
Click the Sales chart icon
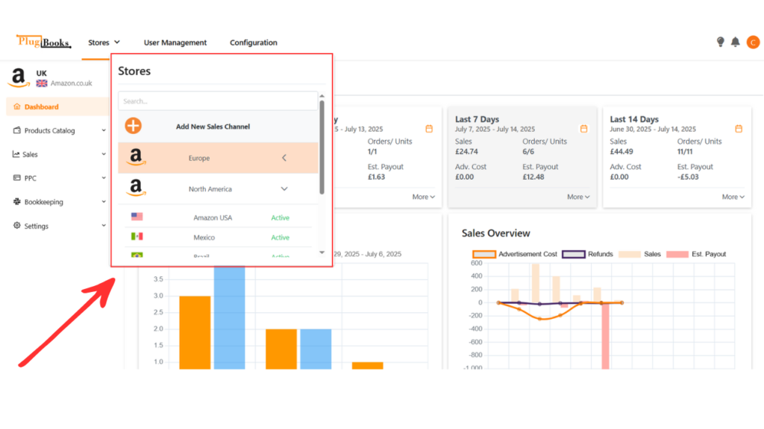pyautogui.click(x=16, y=154)
